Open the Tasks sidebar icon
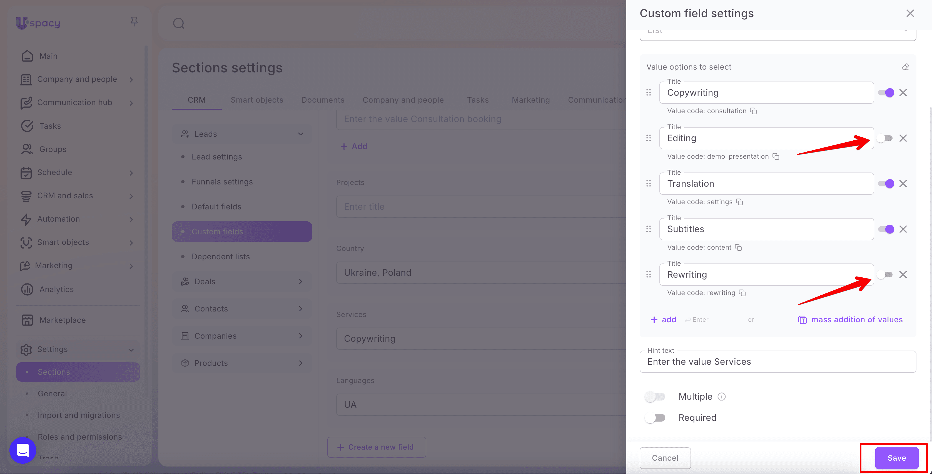 (x=27, y=126)
